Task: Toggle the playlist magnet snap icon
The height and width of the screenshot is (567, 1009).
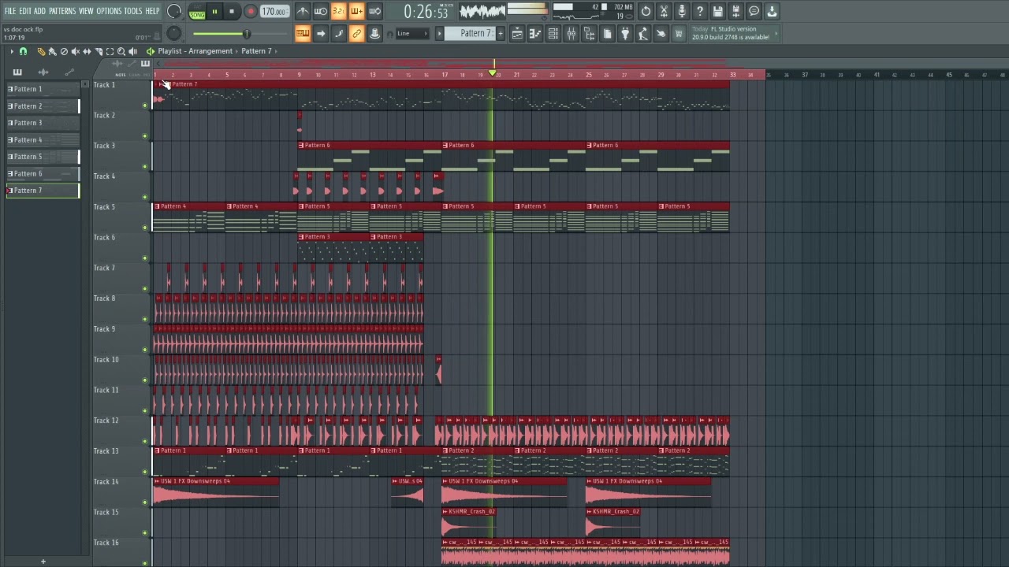Action: coord(23,51)
